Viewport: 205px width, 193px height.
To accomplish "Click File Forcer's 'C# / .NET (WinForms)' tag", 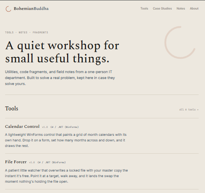I will coord(52,162).
